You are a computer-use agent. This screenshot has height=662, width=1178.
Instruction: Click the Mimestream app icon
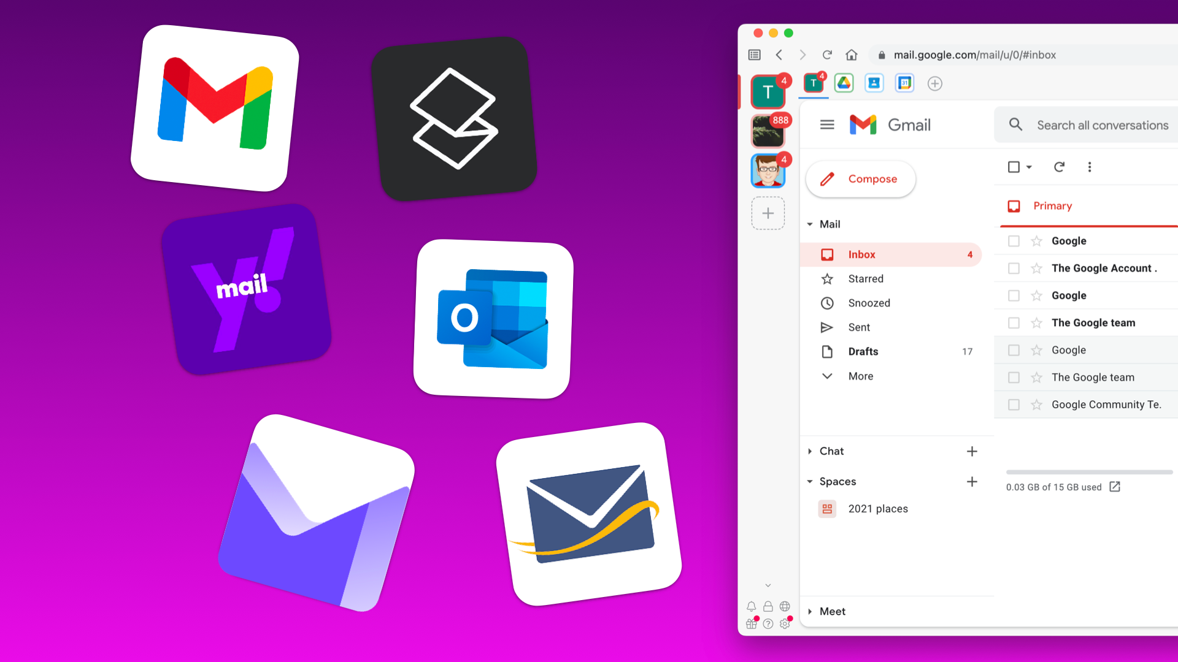click(x=451, y=112)
